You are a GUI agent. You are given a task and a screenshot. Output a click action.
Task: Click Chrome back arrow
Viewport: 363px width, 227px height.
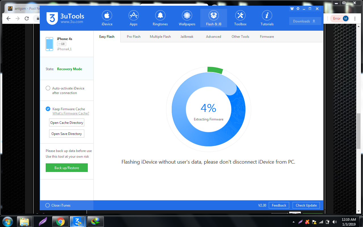click(9, 18)
